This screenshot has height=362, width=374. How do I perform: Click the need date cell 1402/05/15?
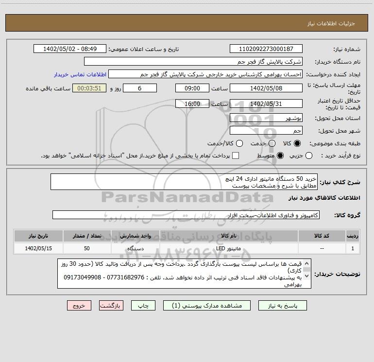(38, 248)
